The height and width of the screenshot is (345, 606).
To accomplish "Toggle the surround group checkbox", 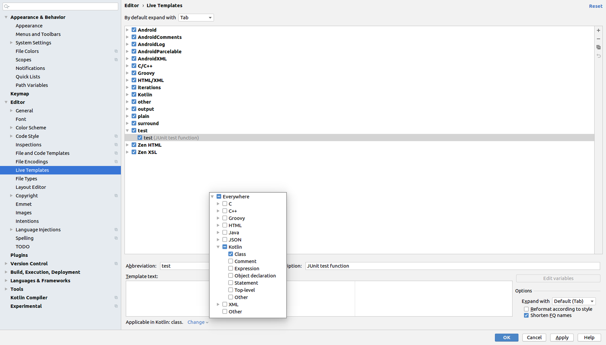I will click(134, 123).
